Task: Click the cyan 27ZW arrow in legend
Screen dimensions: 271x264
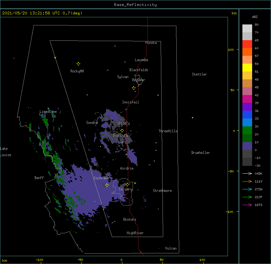Action: [x=247, y=189]
